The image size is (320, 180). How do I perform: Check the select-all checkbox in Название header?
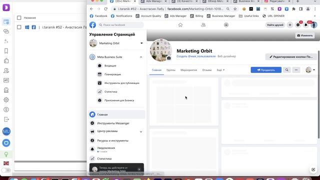[x=19, y=18]
